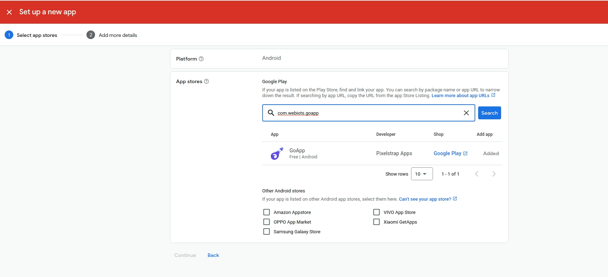The image size is (608, 277).
Task: Open the Google Play external link icon
Action: (465, 153)
